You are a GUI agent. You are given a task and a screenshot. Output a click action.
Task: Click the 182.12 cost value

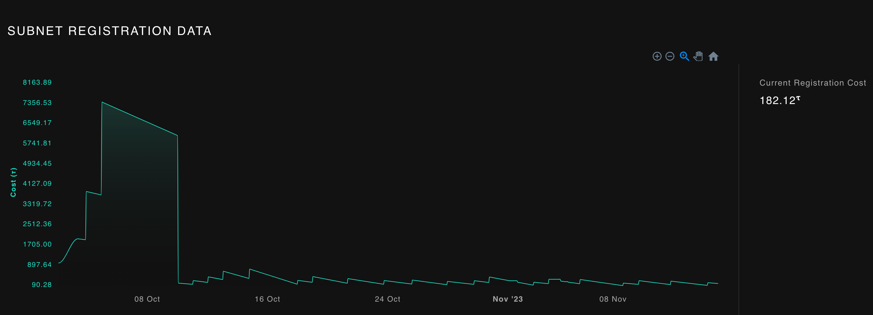[780, 100]
